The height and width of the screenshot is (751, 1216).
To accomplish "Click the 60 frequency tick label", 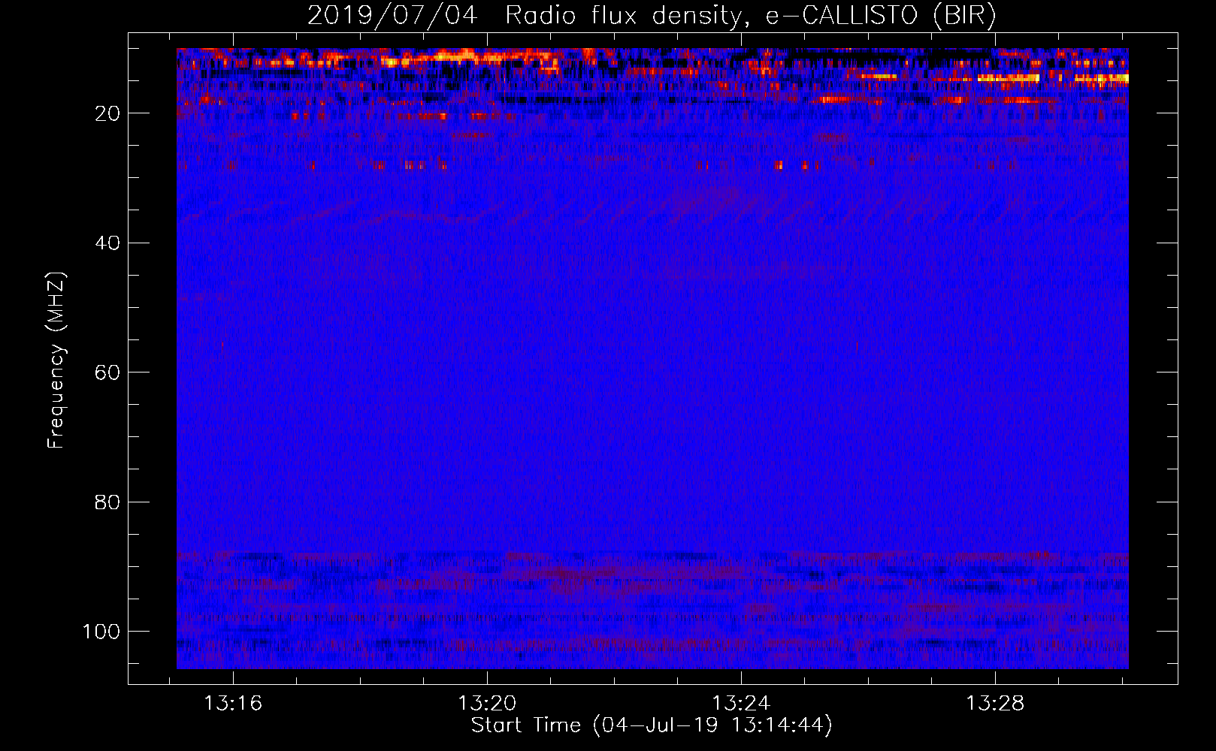I will 107,372.
